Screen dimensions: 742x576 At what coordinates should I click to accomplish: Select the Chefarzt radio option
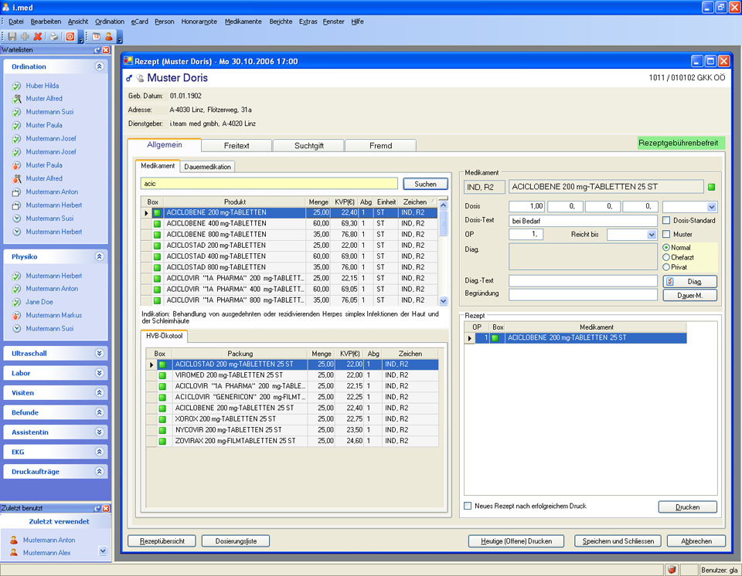tap(666, 257)
